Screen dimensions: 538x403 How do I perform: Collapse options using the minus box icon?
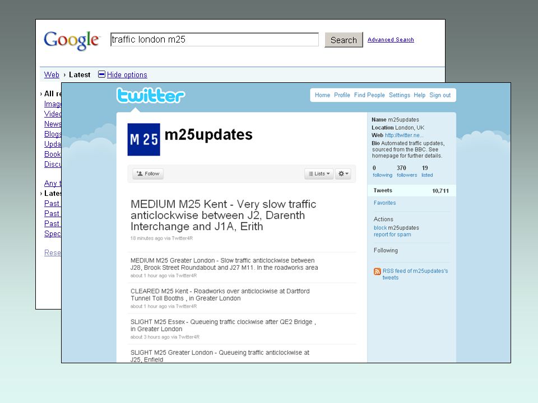(101, 74)
